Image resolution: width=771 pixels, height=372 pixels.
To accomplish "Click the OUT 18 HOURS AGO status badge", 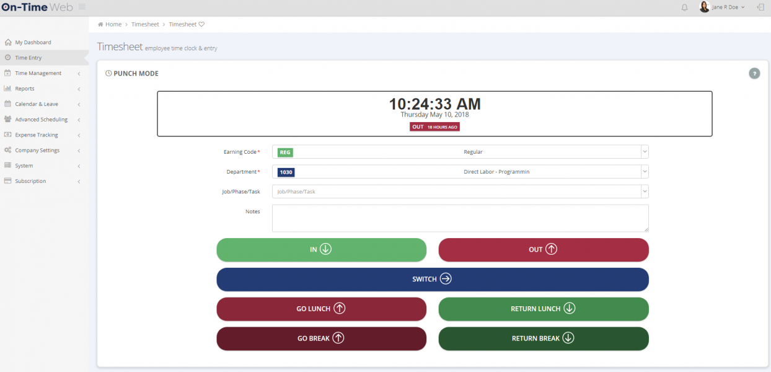I will click(x=434, y=126).
